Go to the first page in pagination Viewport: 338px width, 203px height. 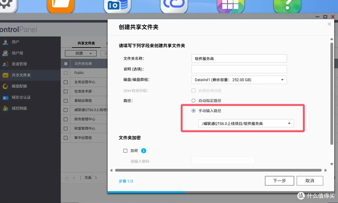67,178
